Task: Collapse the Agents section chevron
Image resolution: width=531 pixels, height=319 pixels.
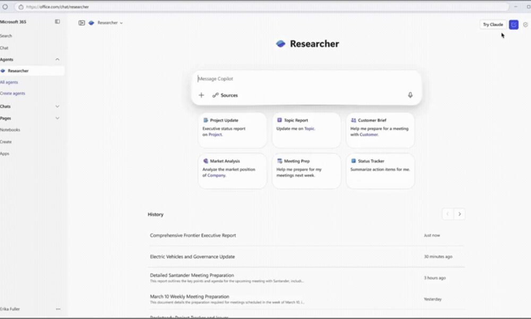Action: (x=57, y=60)
